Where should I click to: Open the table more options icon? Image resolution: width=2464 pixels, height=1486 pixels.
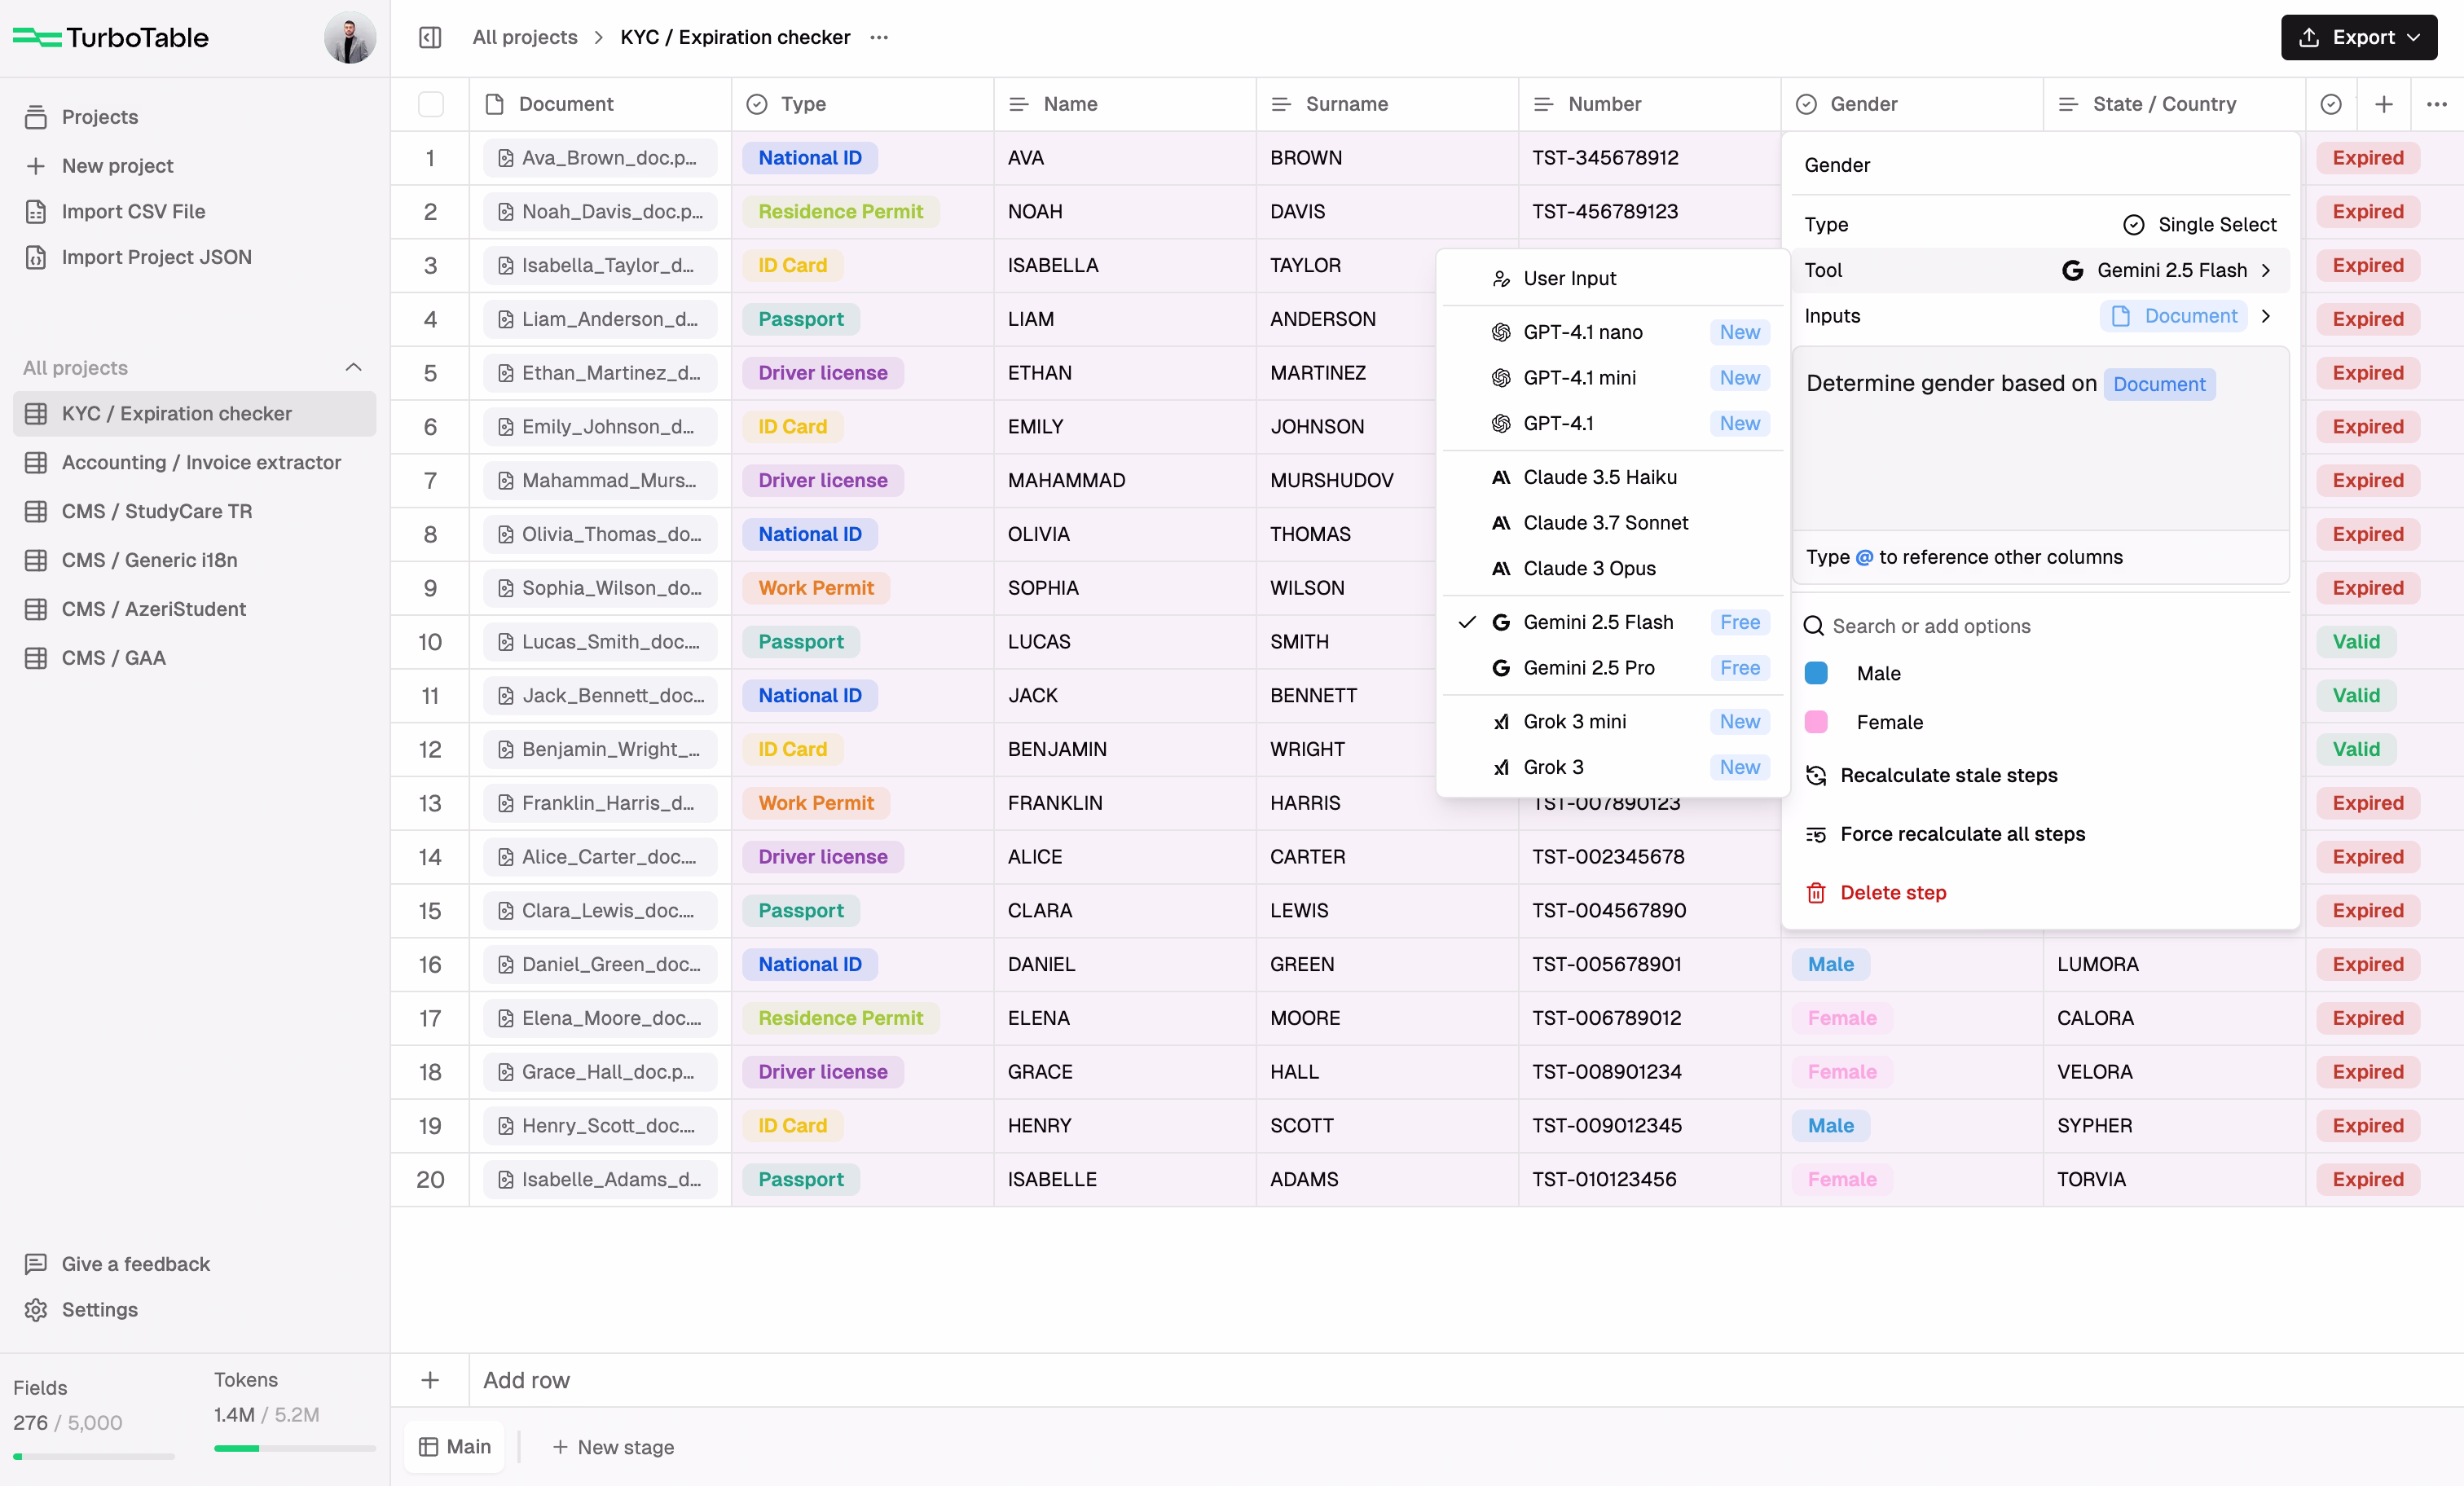[2437, 104]
